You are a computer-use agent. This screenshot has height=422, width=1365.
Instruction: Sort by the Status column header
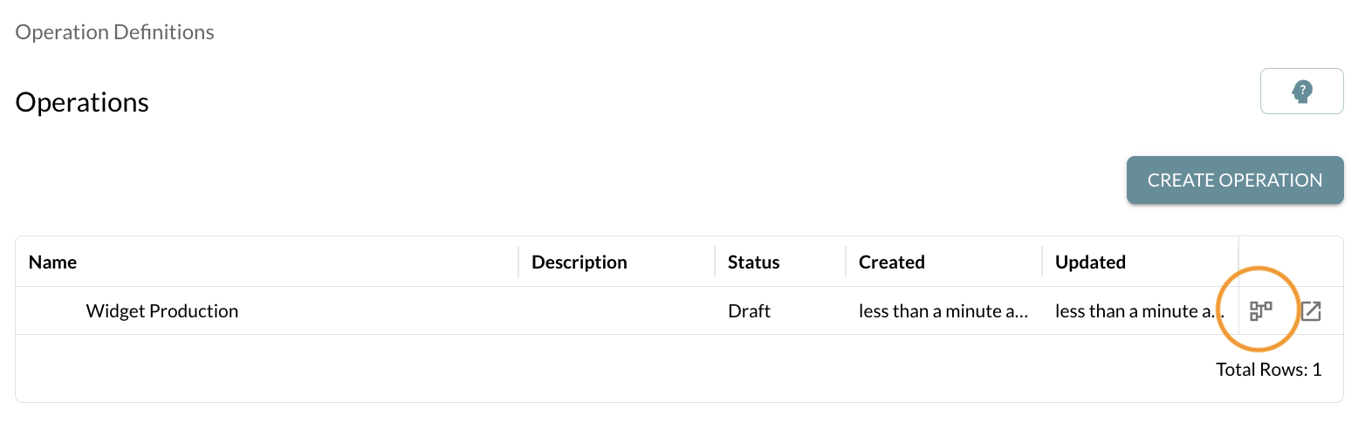point(754,262)
